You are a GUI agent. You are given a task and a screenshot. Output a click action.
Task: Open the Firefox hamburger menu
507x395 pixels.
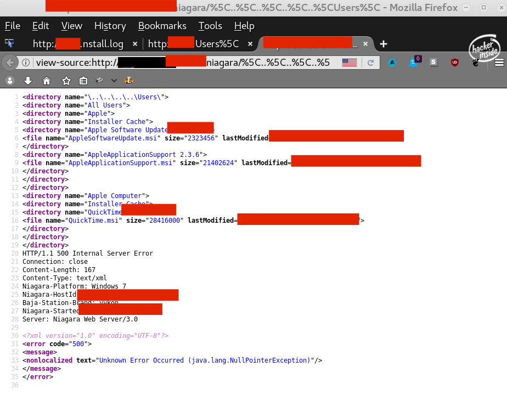click(x=499, y=63)
